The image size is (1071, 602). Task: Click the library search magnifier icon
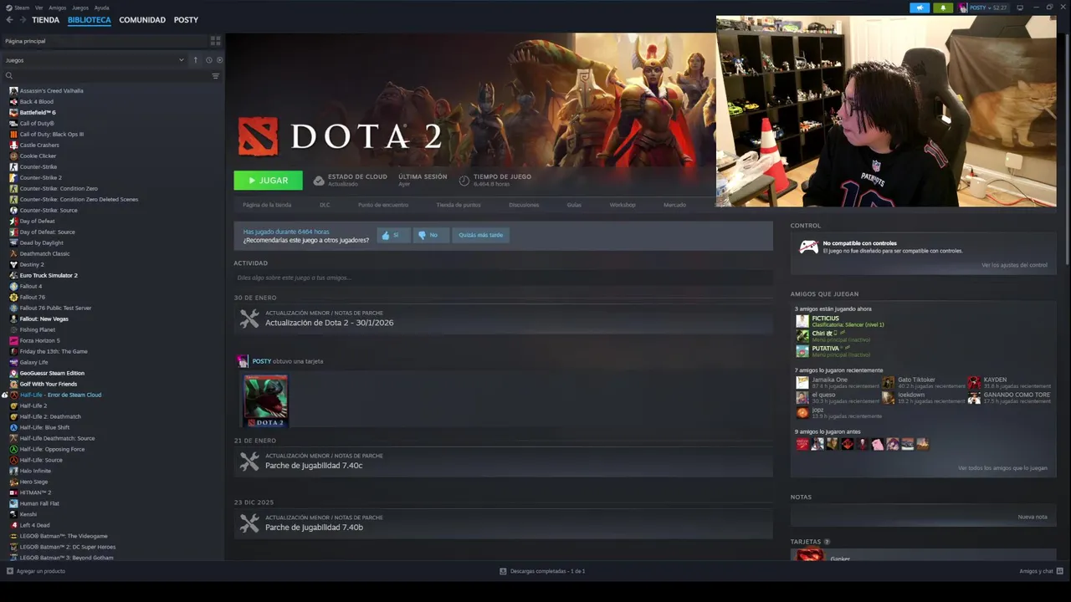[x=9, y=76]
